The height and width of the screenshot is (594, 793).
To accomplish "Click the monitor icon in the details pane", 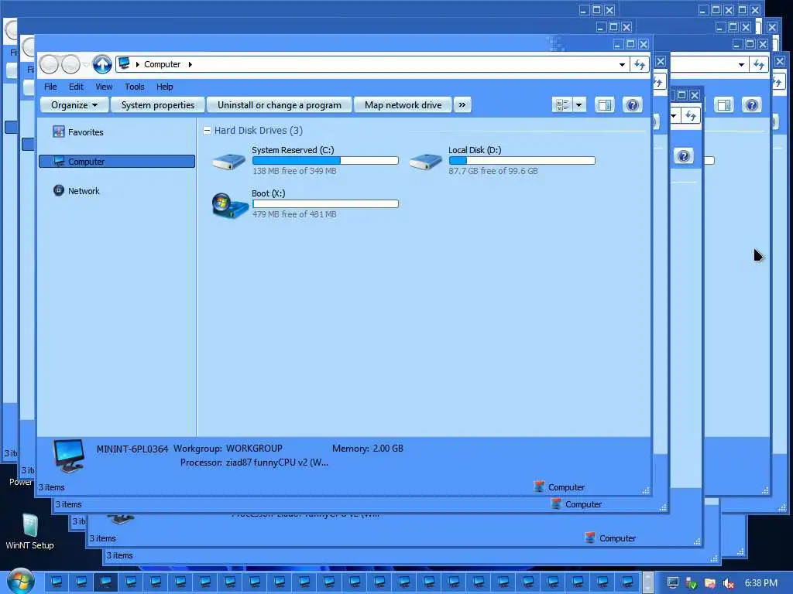I will [x=69, y=456].
